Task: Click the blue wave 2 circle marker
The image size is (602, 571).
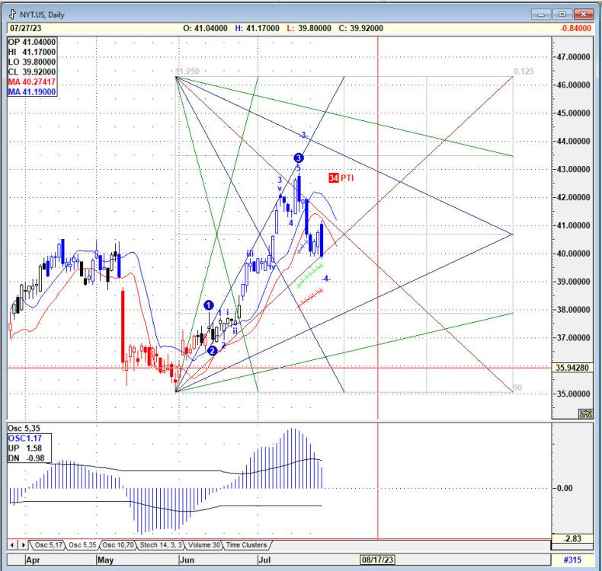Action: [x=213, y=349]
